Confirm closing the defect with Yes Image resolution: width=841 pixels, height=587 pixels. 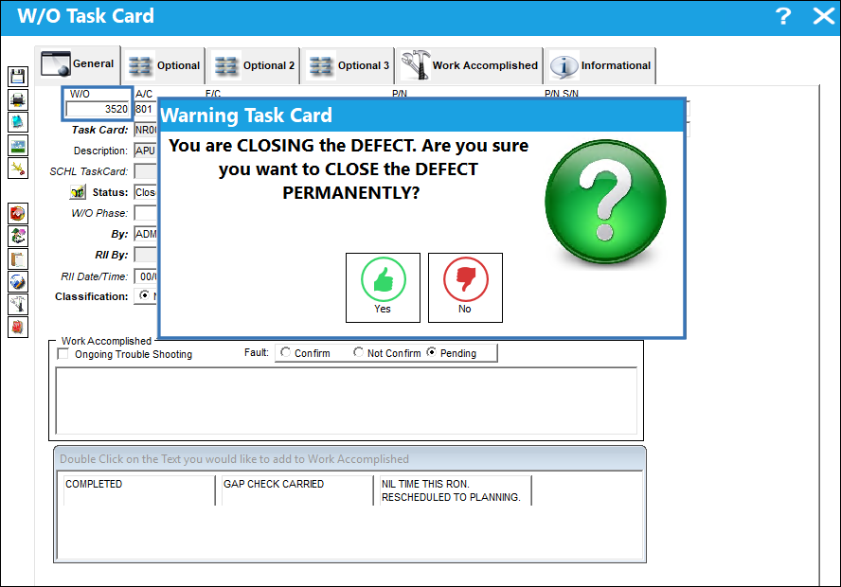coord(383,288)
